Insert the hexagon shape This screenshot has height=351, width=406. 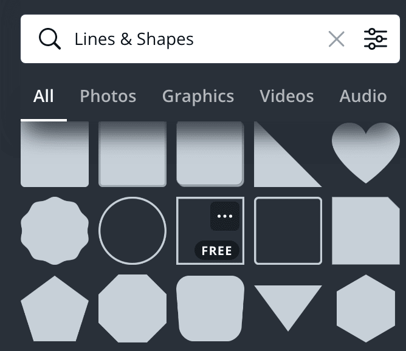pos(366,308)
